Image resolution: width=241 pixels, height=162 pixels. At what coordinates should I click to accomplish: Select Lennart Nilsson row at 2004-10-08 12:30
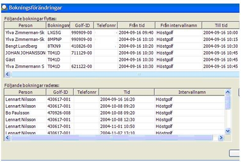click(115, 120)
